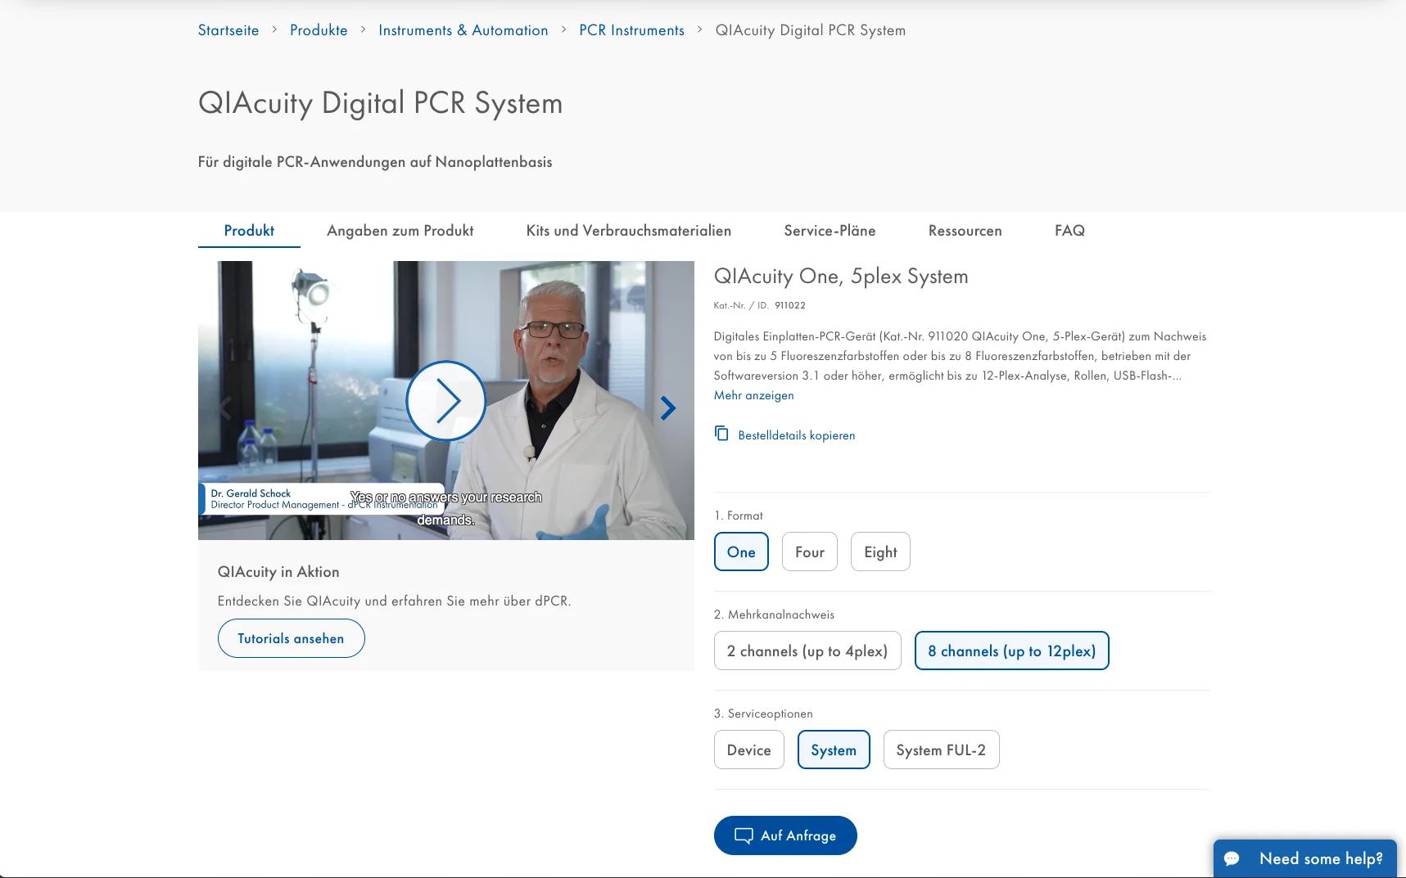Open the Ressourcen tab

point(965,231)
